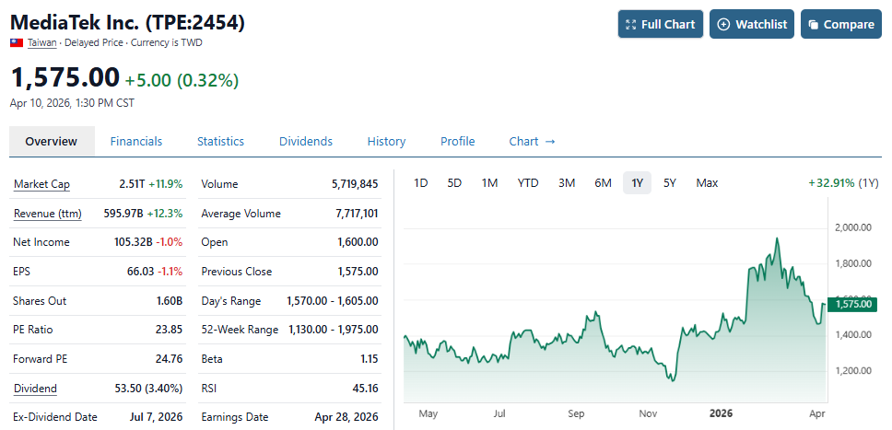Set chart range to 1D
The image size is (892, 430).
click(x=420, y=183)
